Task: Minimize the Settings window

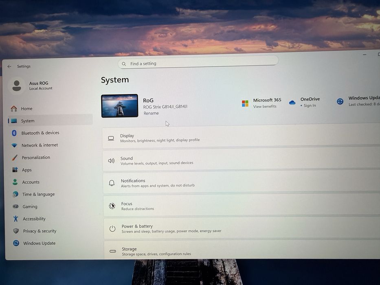Action: (365, 55)
